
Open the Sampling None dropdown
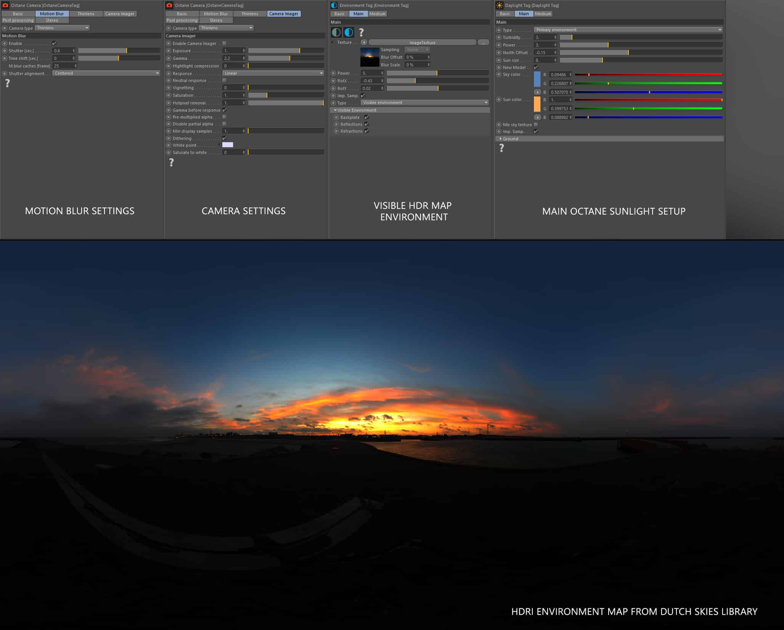point(417,50)
